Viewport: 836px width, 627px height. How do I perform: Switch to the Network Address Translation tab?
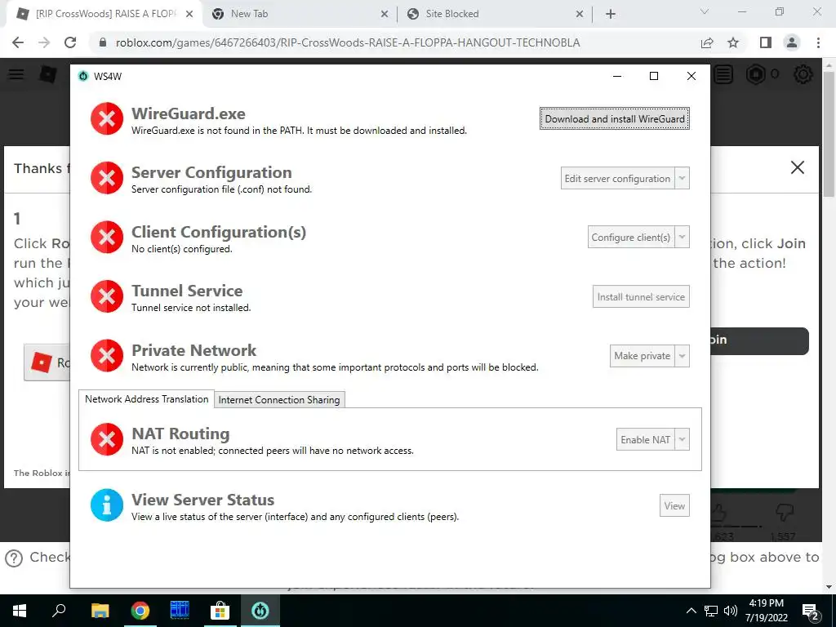[x=147, y=398]
